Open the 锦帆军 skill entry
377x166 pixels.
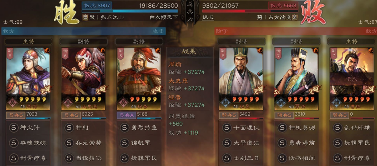point(139,143)
